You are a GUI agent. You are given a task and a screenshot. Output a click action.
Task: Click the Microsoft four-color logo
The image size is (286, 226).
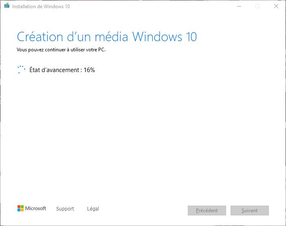pos(20,208)
